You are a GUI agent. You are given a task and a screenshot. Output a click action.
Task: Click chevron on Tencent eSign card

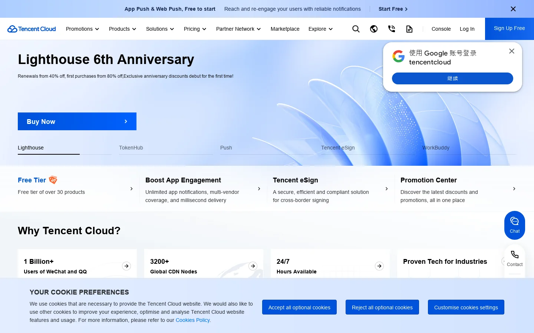click(x=386, y=189)
